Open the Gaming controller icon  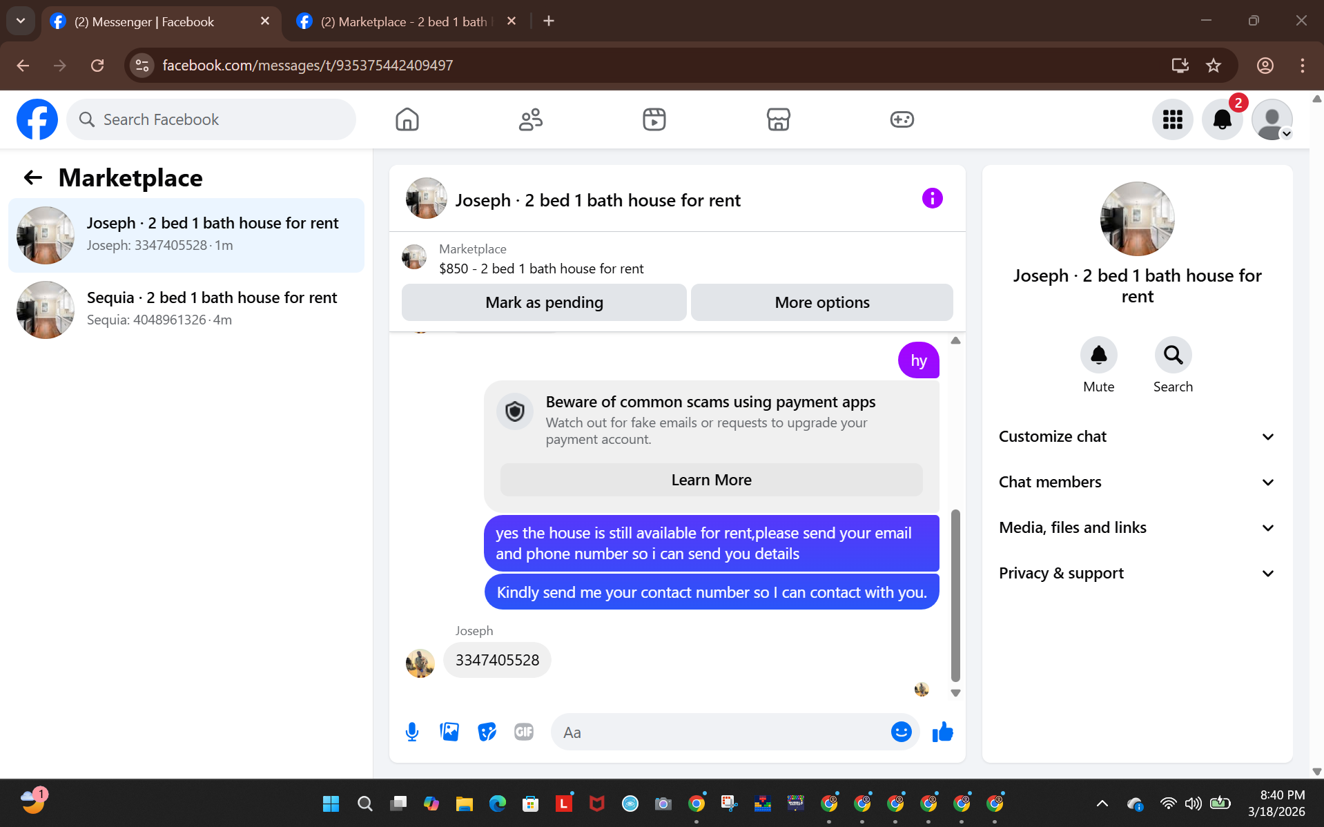(902, 119)
